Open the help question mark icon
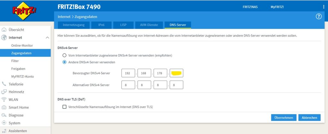 click(318, 17)
